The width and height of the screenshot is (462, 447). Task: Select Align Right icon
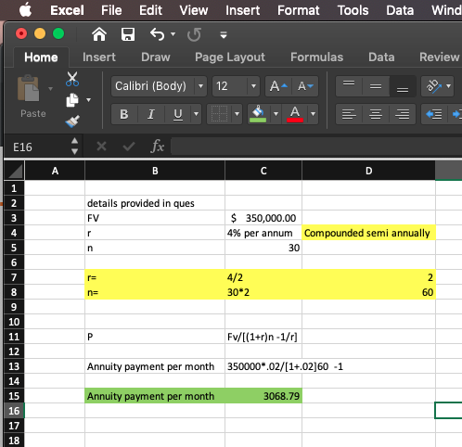click(x=403, y=114)
